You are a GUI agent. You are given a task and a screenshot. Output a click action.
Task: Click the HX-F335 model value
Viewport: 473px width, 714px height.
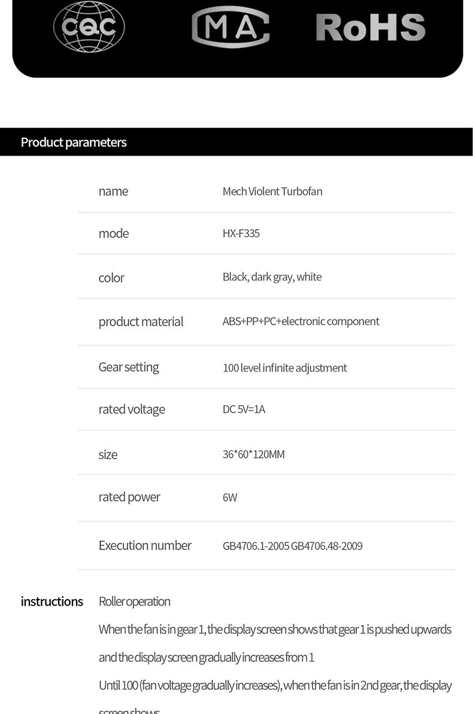pyautogui.click(x=241, y=233)
